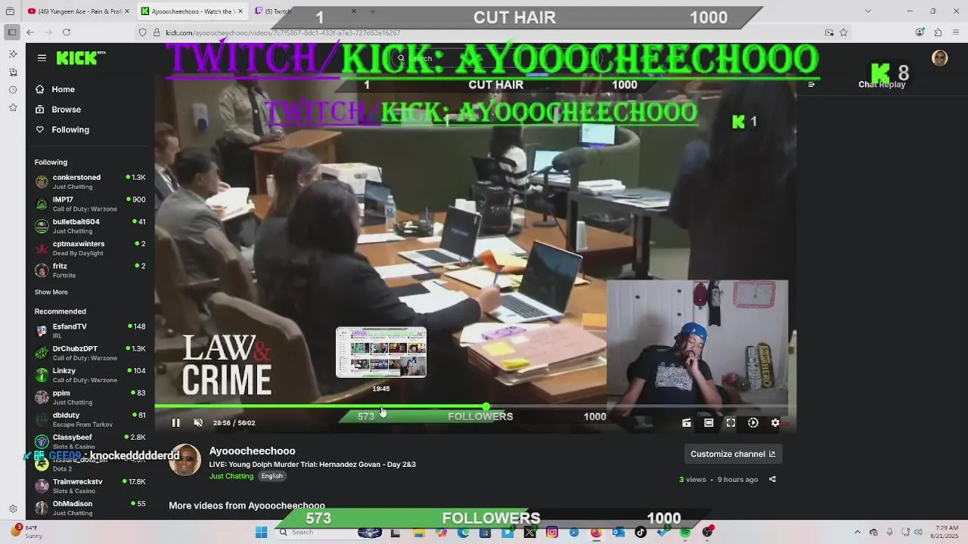968x544 pixels.
Task: Open user profile avatar menu
Action: [939, 58]
